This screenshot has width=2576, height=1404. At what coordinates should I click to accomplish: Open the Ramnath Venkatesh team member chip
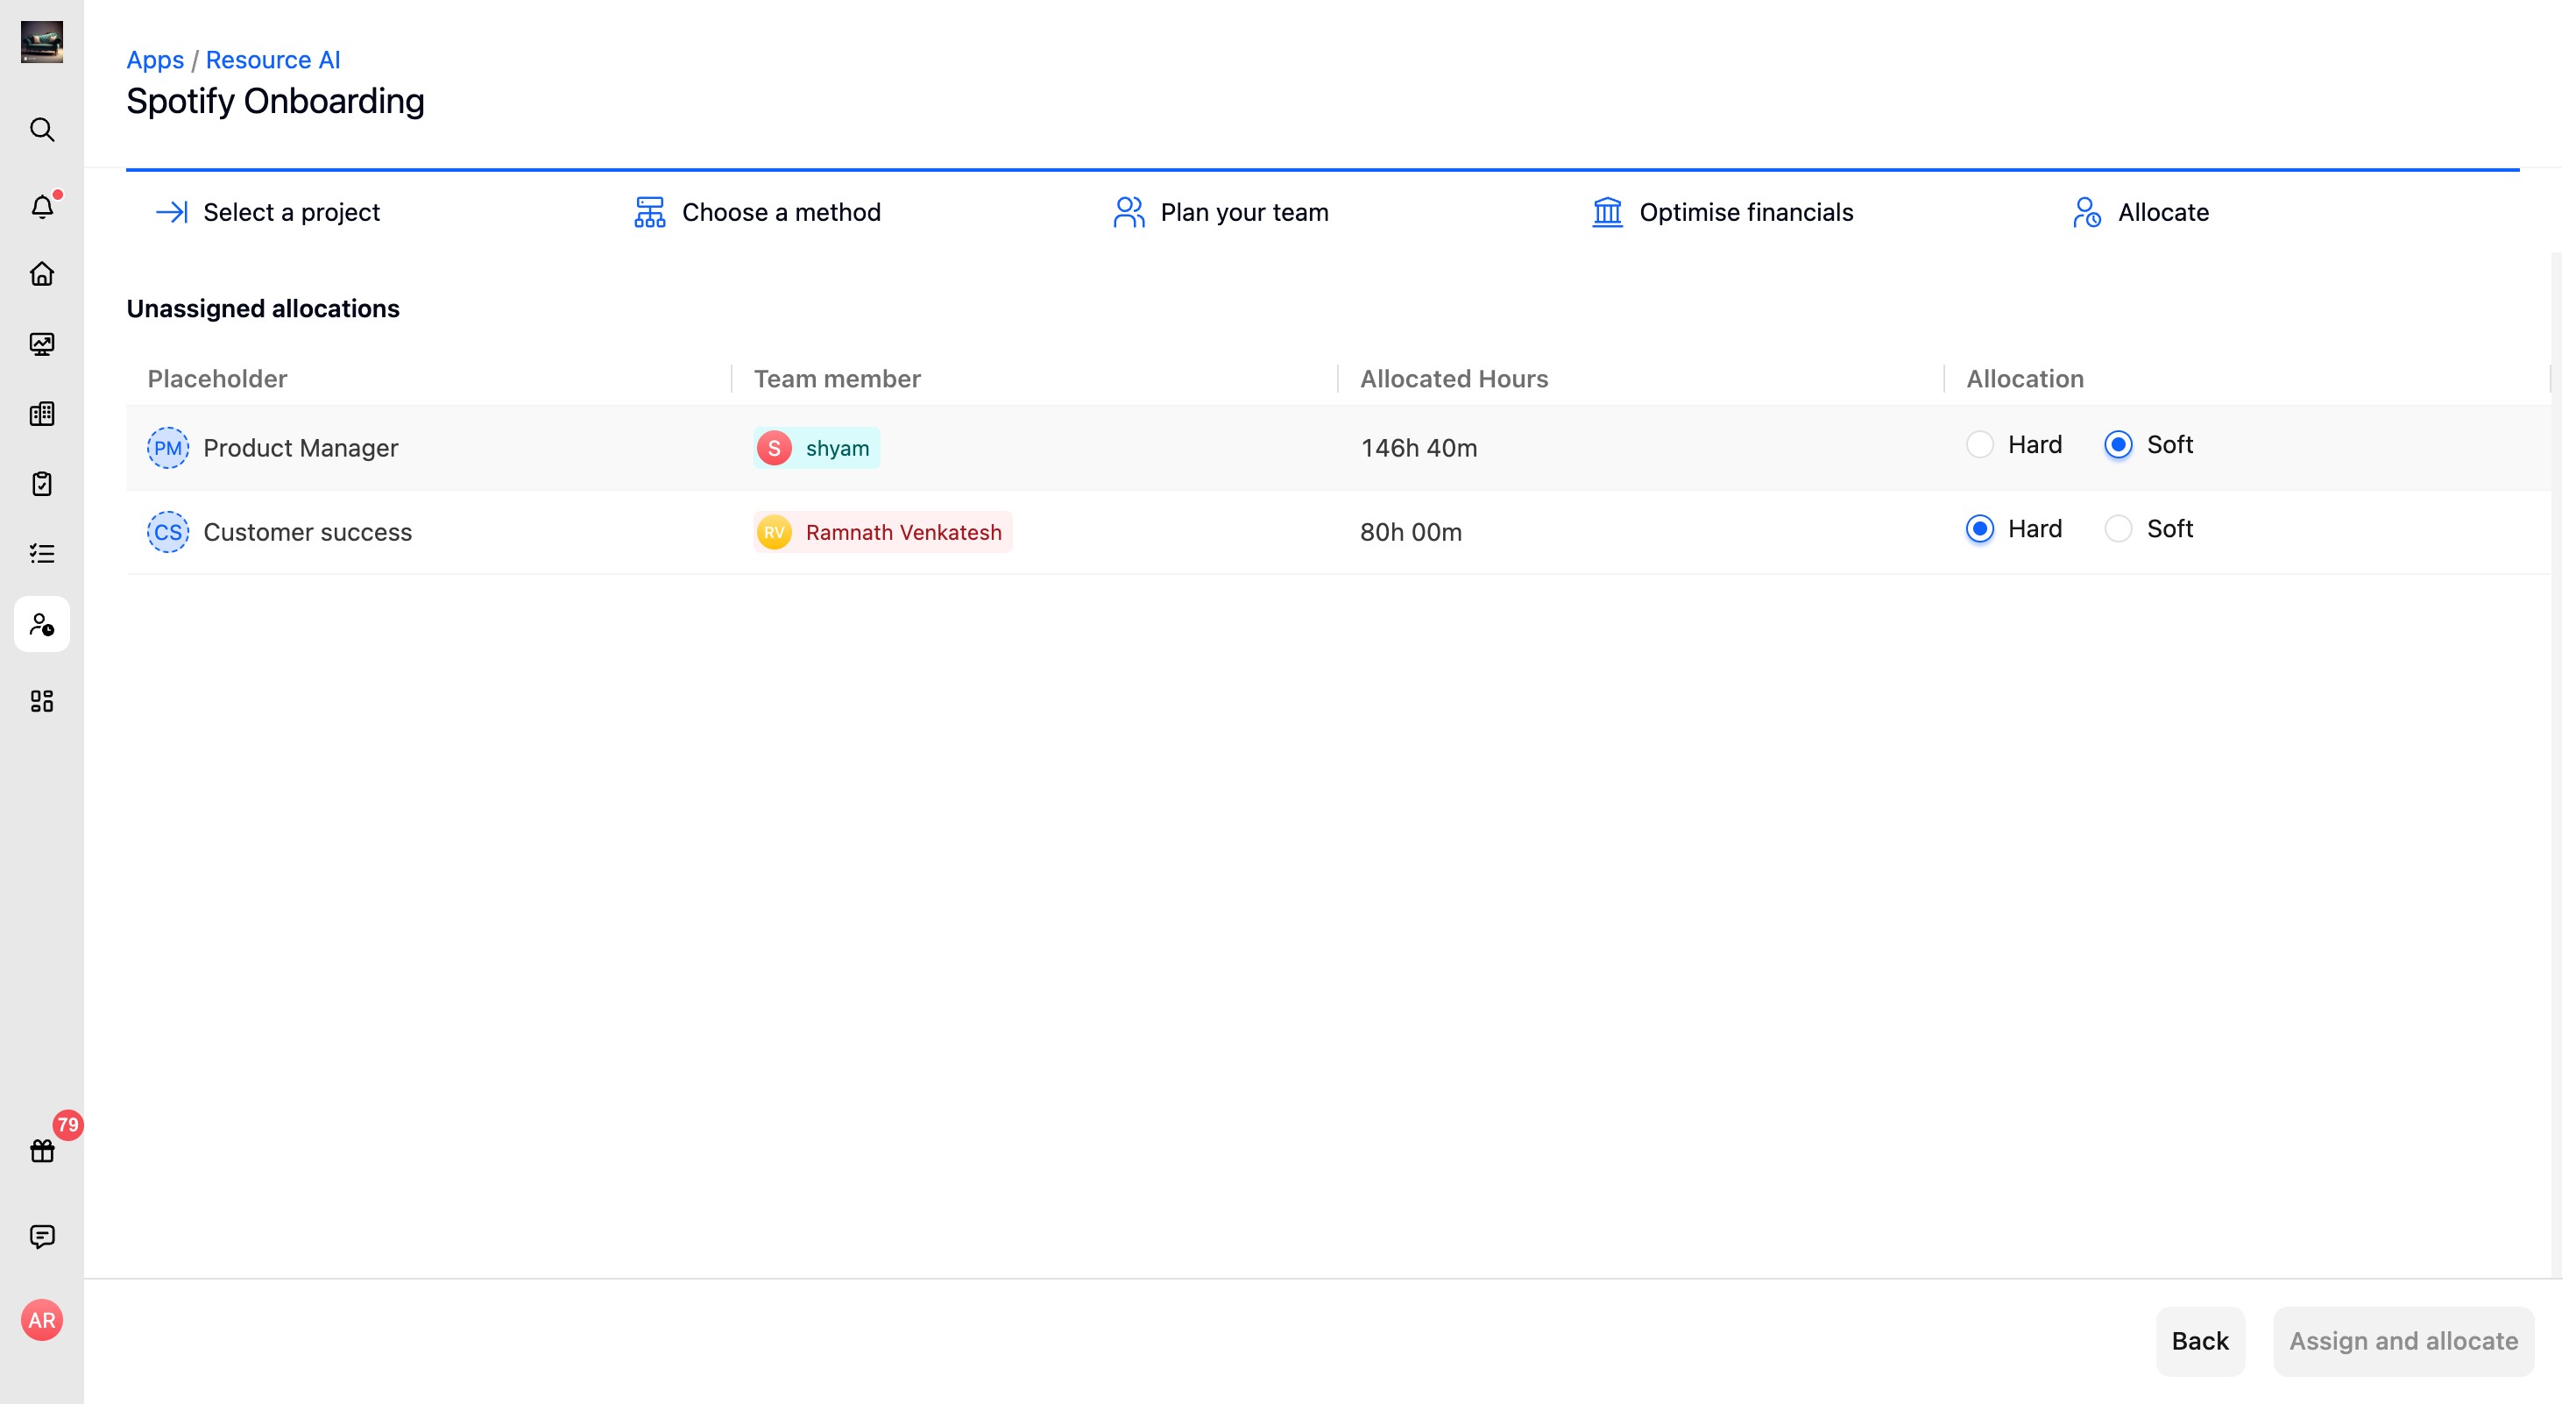tap(883, 532)
